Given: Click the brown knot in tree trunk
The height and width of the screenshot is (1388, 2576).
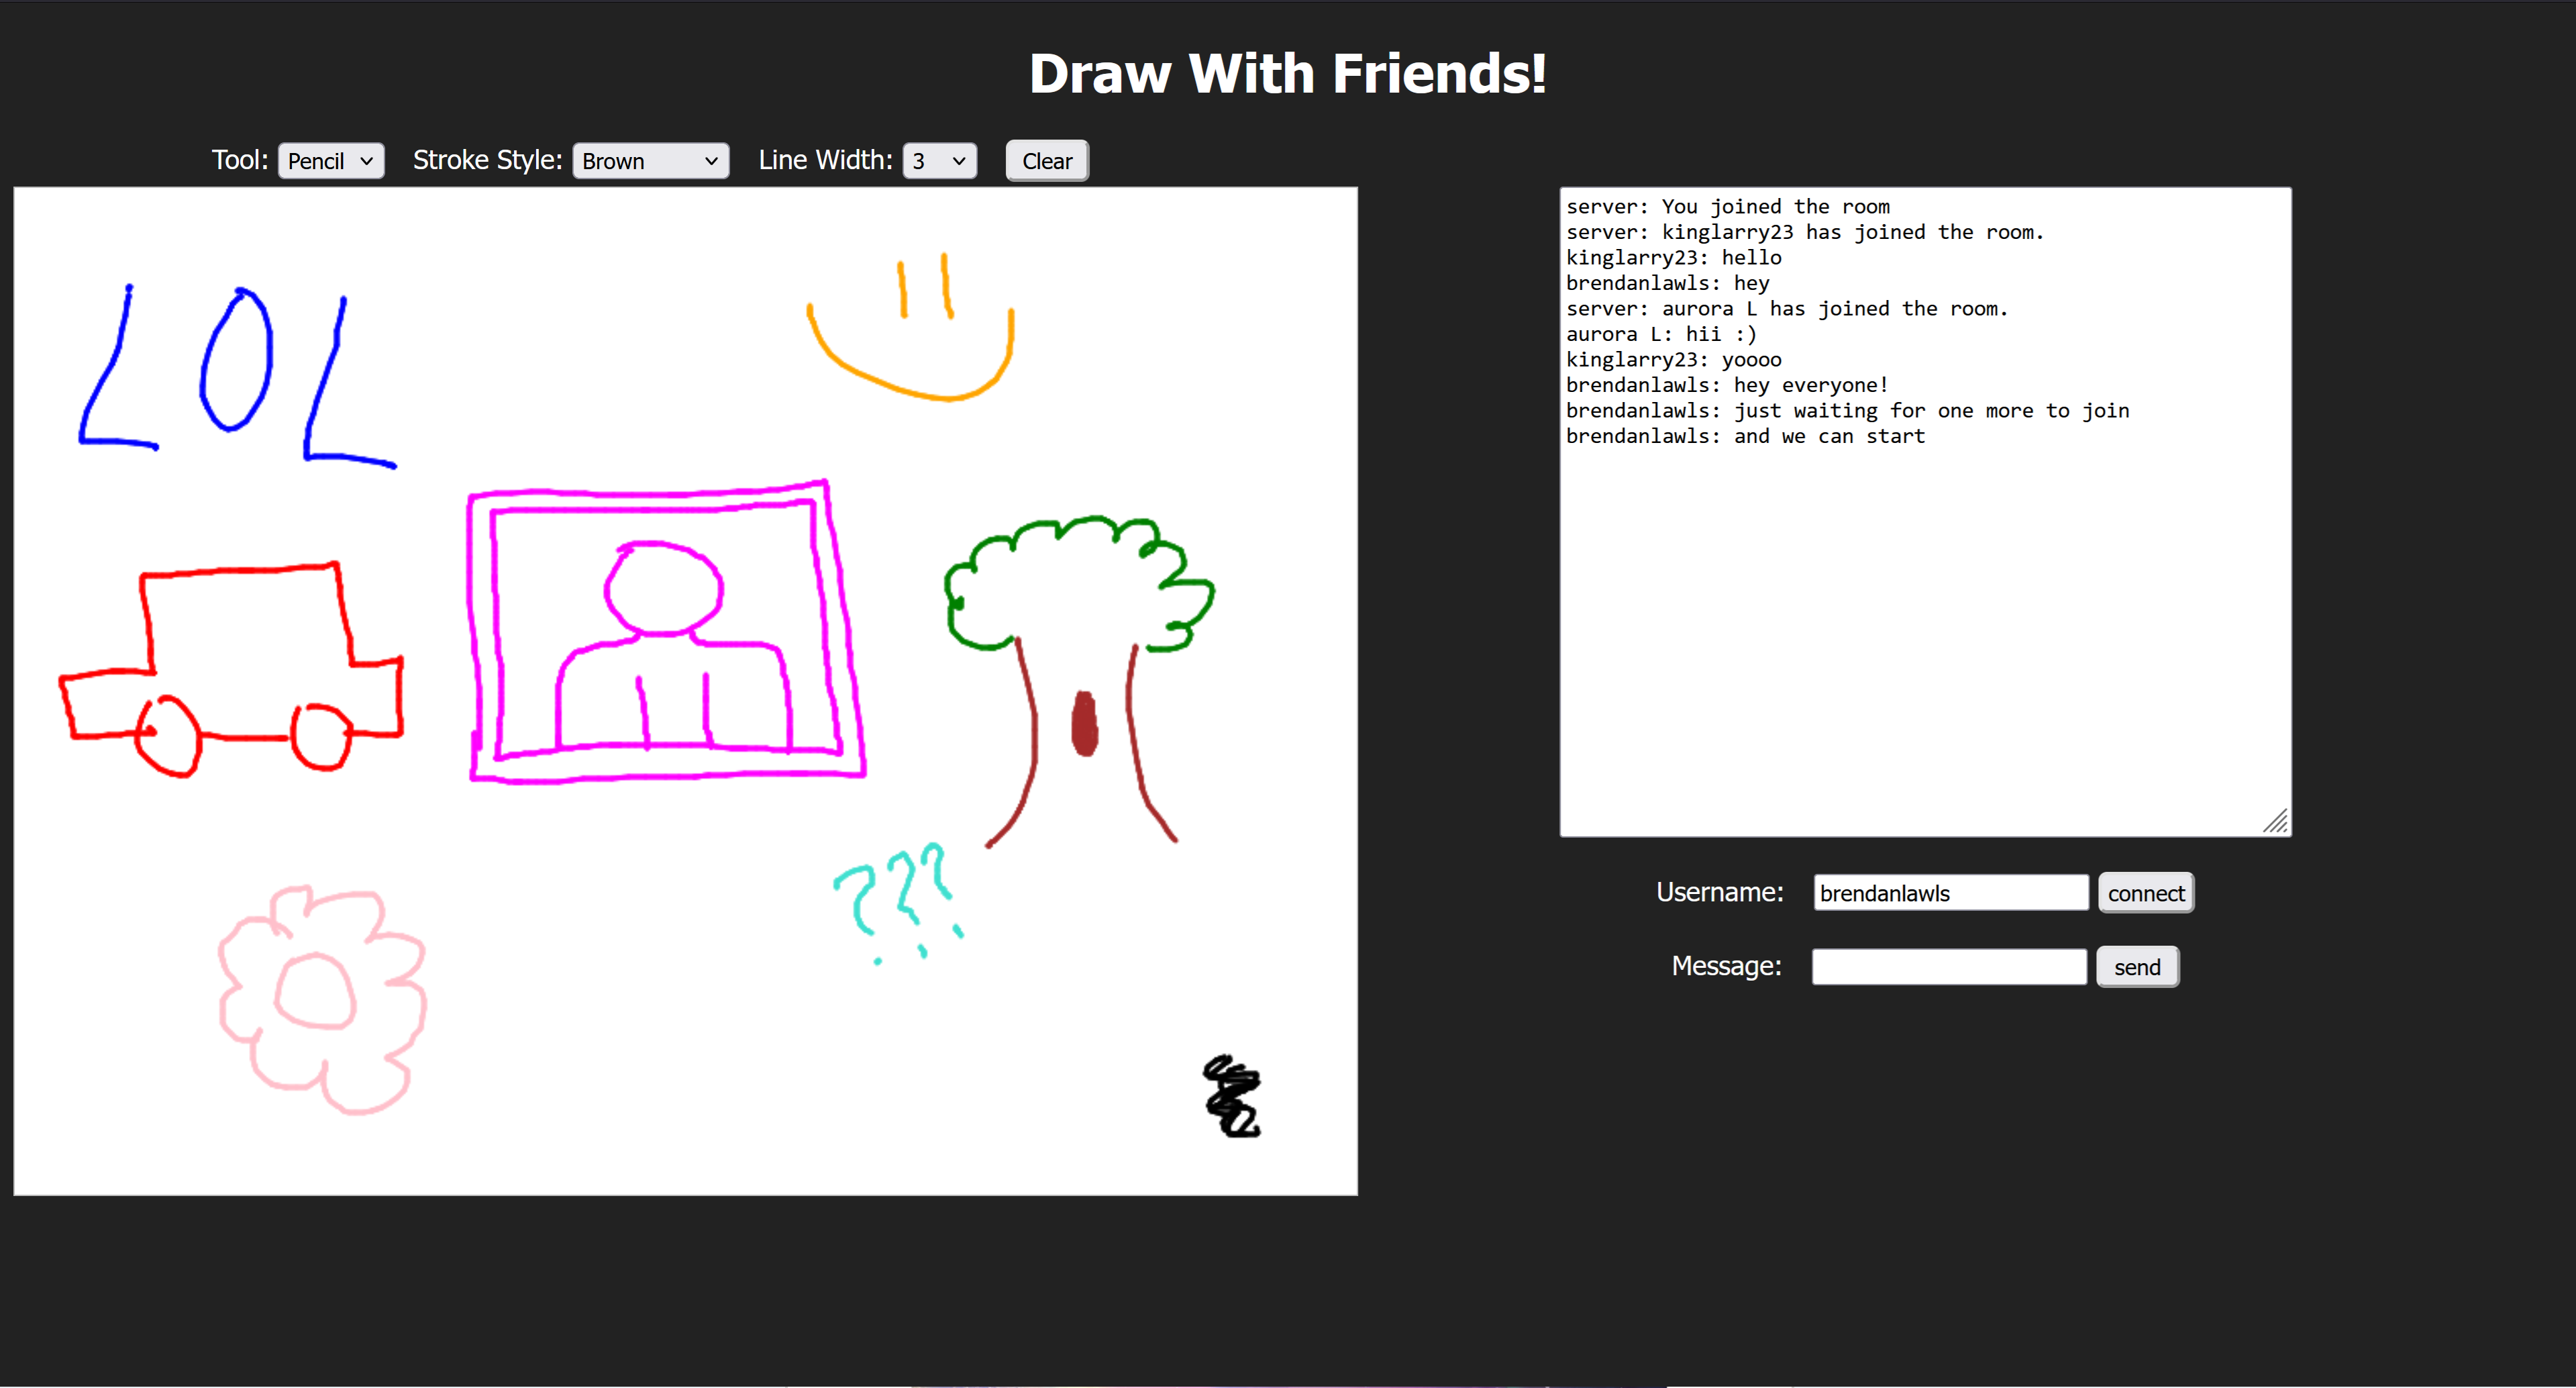Looking at the screenshot, I should [1084, 724].
